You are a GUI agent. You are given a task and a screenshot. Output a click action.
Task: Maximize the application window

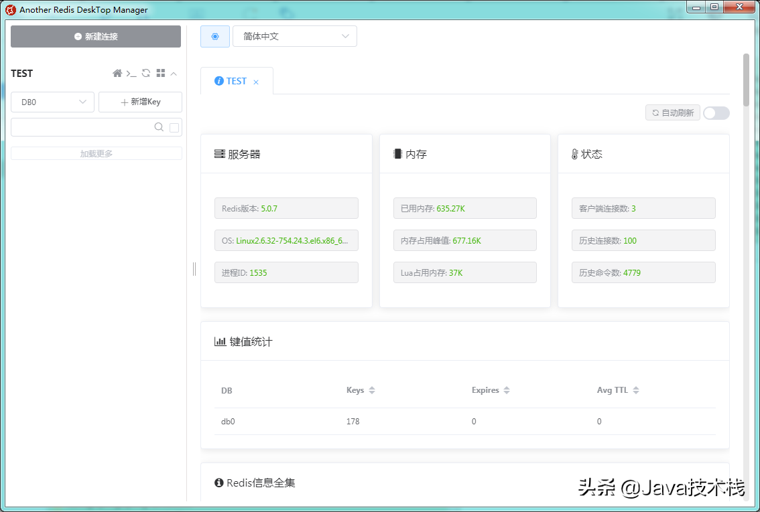pyautogui.click(x=714, y=7)
